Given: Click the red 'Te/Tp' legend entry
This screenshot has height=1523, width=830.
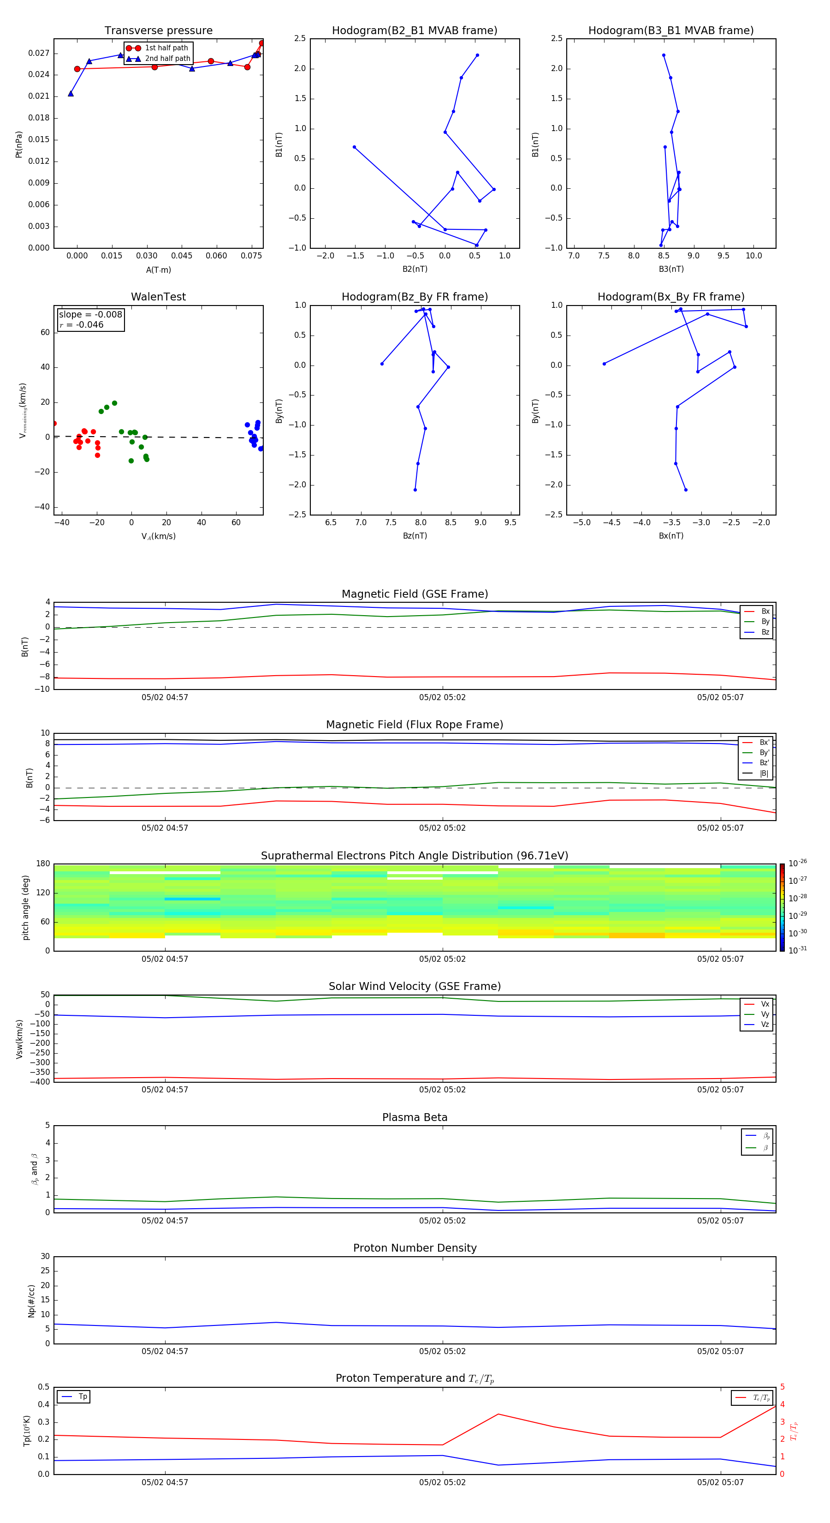Looking at the screenshot, I should (753, 1398).
